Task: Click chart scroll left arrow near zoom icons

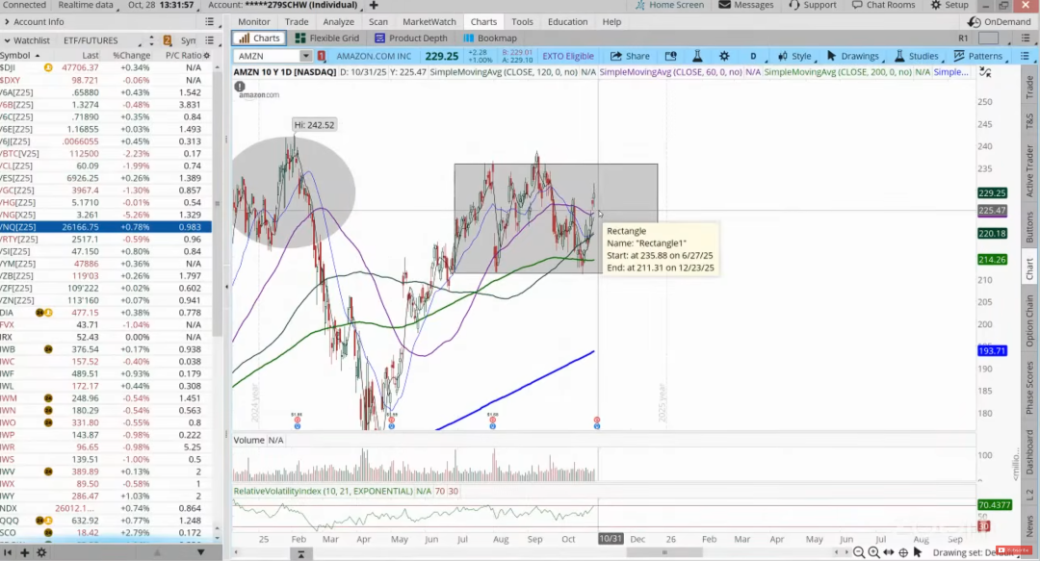Action: tap(837, 551)
